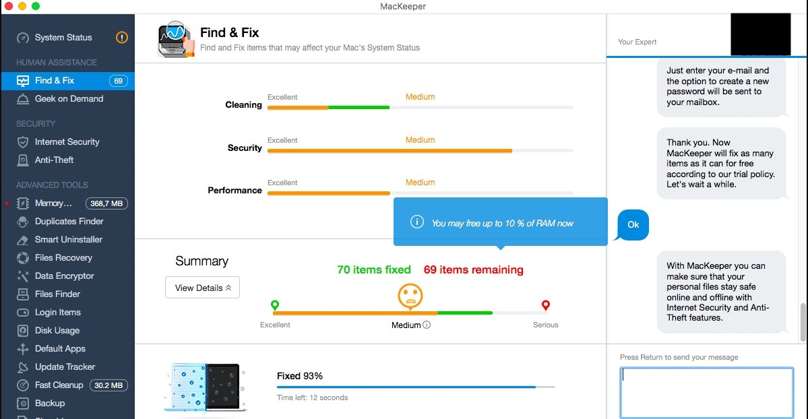Select the Anti-Theft laptop icon

click(x=23, y=160)
